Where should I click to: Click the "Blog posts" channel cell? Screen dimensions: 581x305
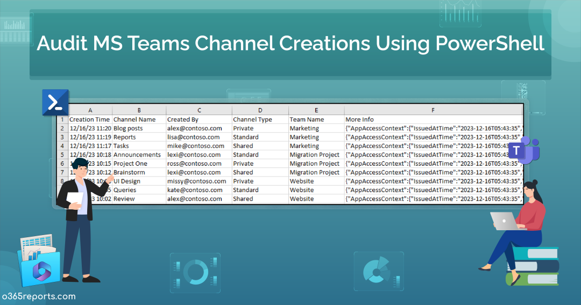[x=139, y=128]
